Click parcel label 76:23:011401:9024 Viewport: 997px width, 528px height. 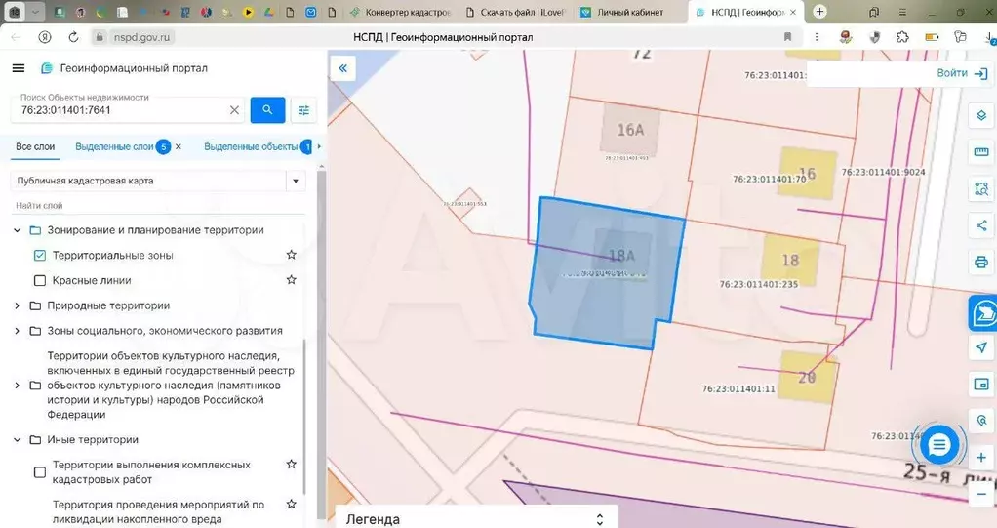[883, 173]
